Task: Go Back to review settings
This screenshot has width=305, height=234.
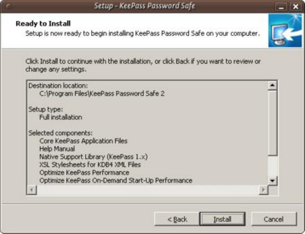Action: [177, 219]
